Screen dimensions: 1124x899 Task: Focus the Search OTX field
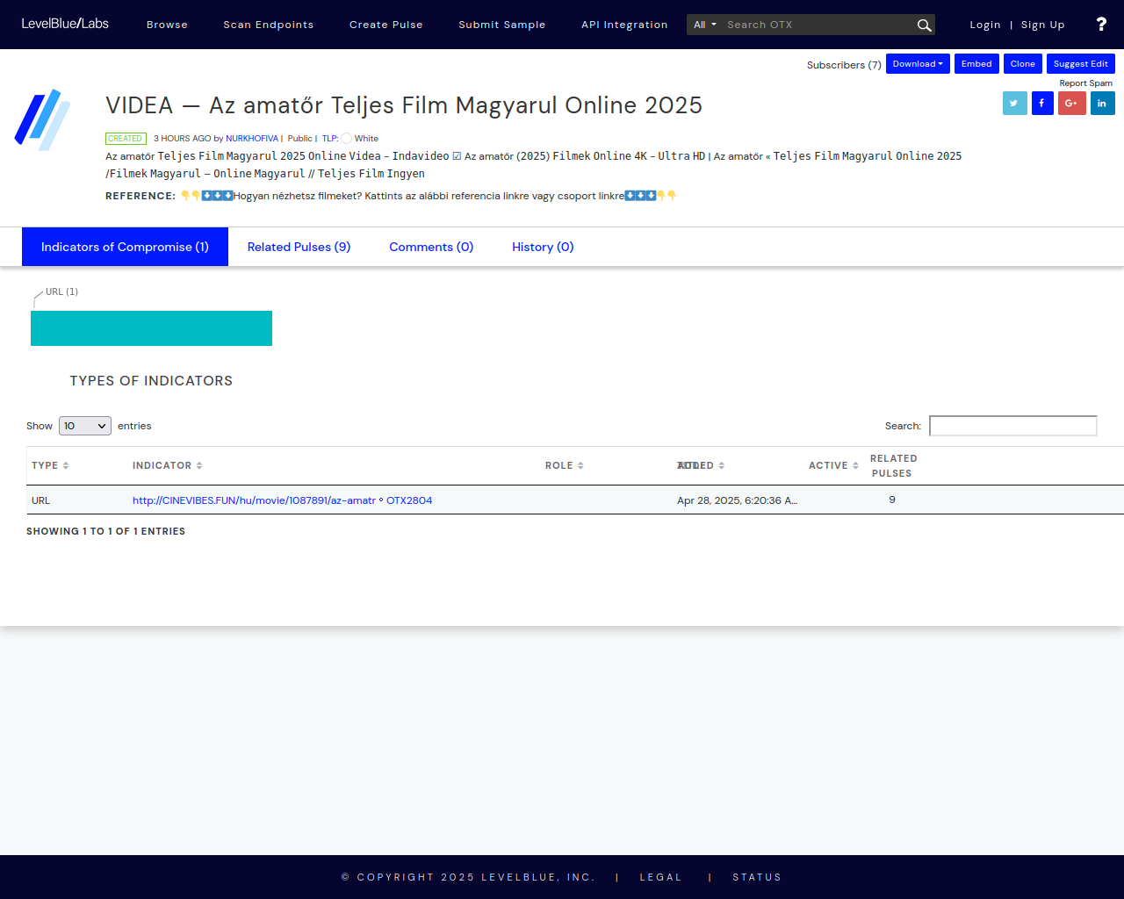[817, 25]
